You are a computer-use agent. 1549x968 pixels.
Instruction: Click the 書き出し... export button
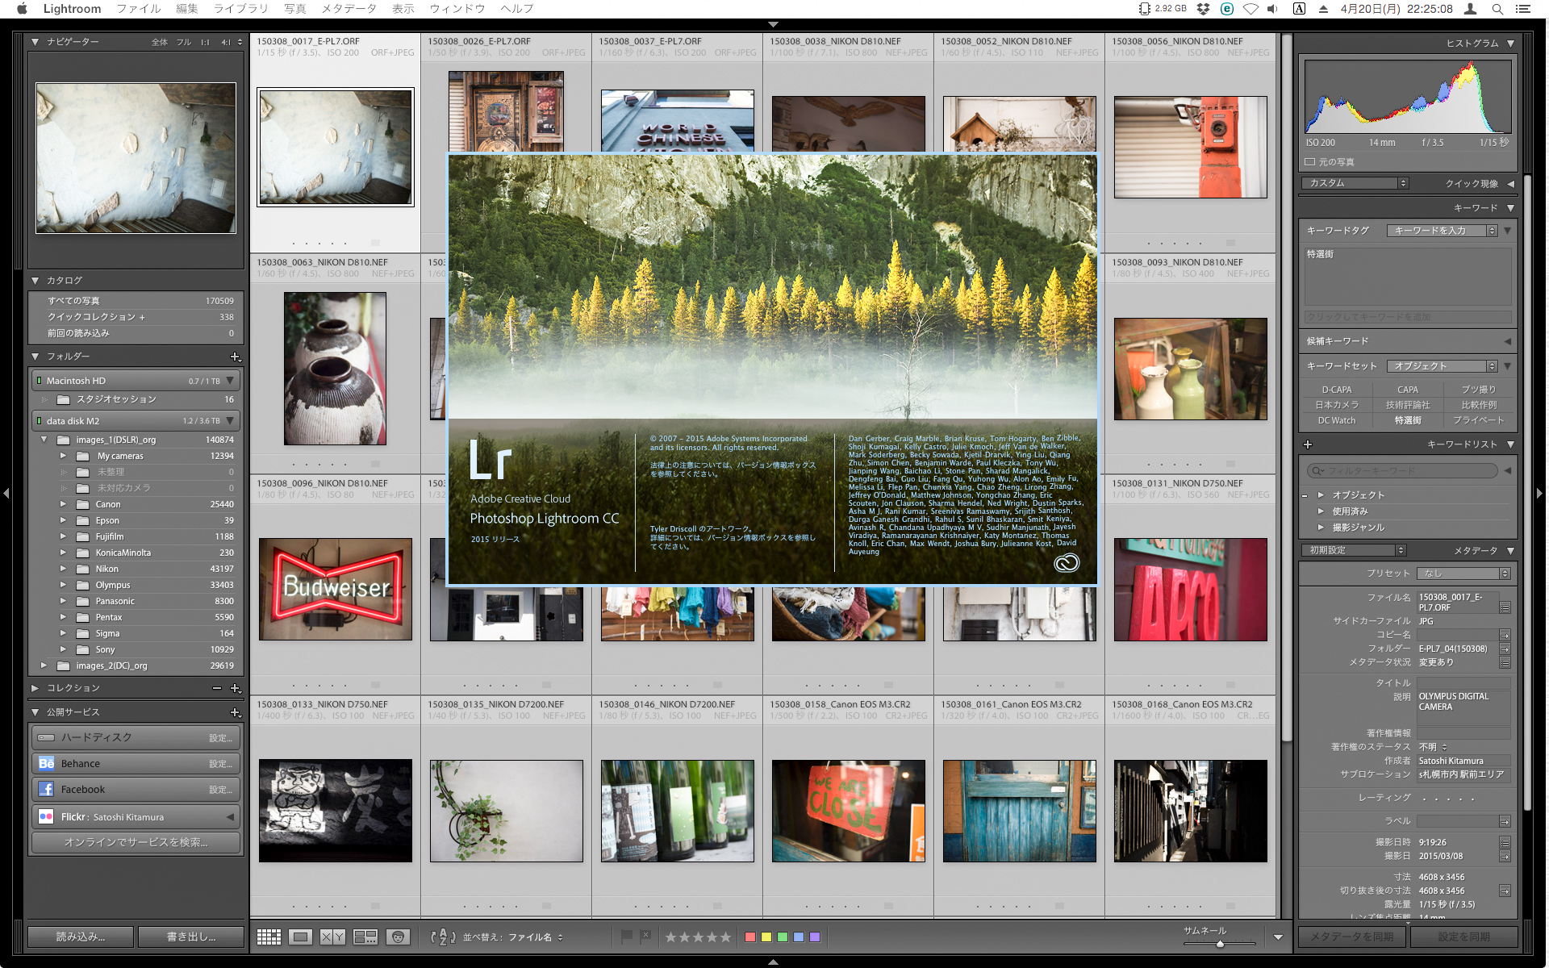(x=191, y=937)
